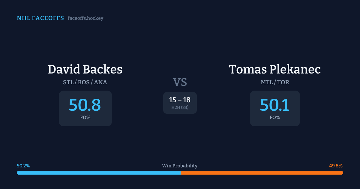Screen dimensions: 360x189
Task: Select the Tomas Plekanec player name
Action: point(275,70)
